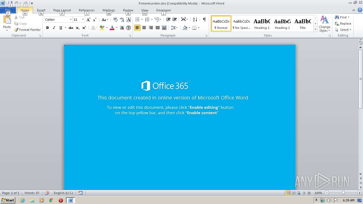
Task: Click the Distributed alignment icon
Action: tap(164, 28)
